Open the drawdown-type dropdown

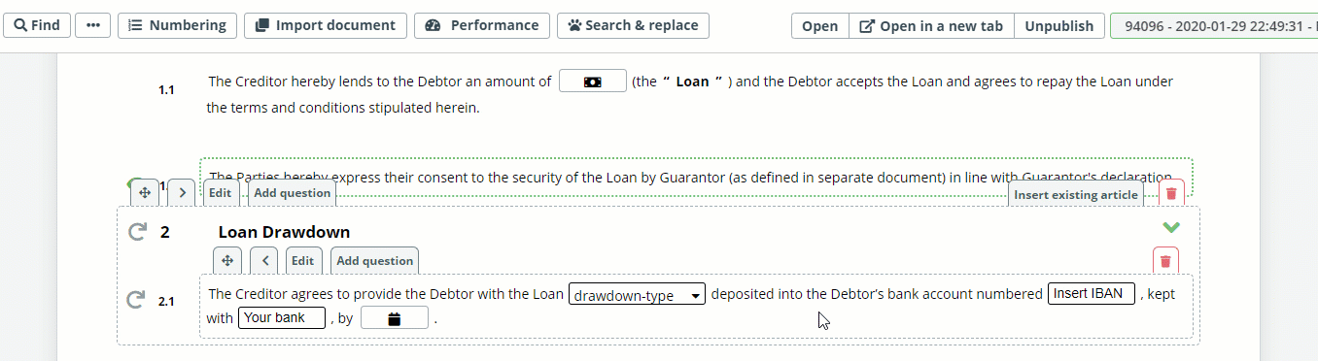point(638,295)
